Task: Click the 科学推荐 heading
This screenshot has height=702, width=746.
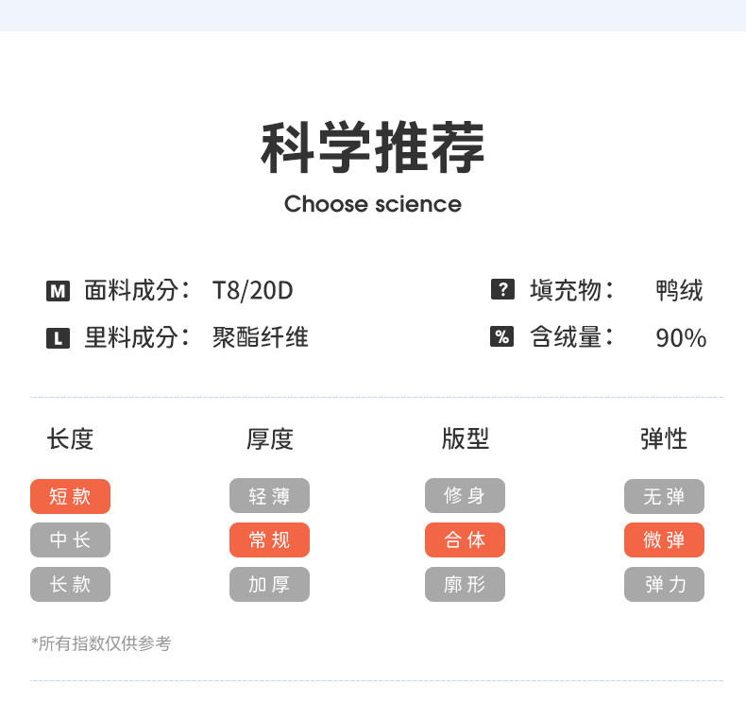Action: coord(373,148)
